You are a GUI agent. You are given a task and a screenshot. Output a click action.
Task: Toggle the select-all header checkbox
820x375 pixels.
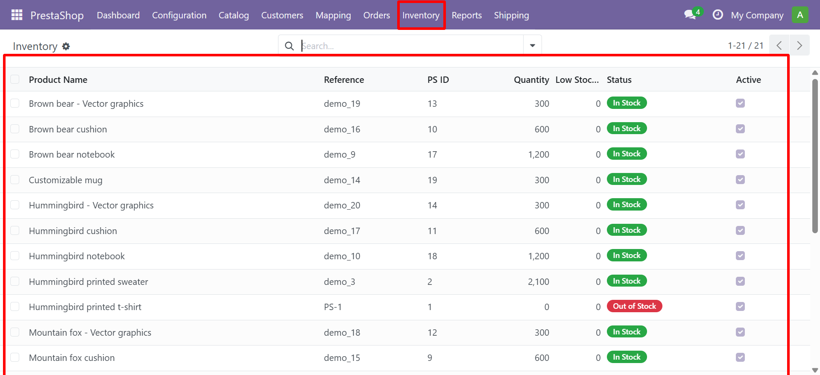15,79
